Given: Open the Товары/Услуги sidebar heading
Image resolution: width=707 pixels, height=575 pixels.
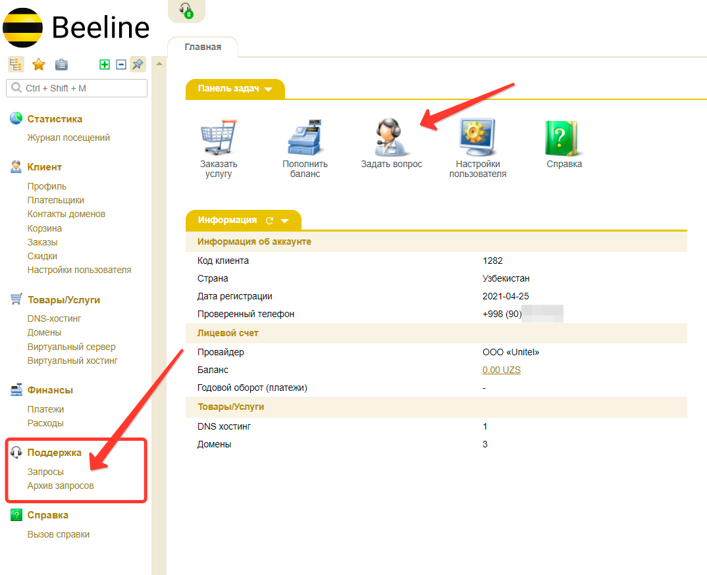Looking at the screenshot, I should (64, 300).
